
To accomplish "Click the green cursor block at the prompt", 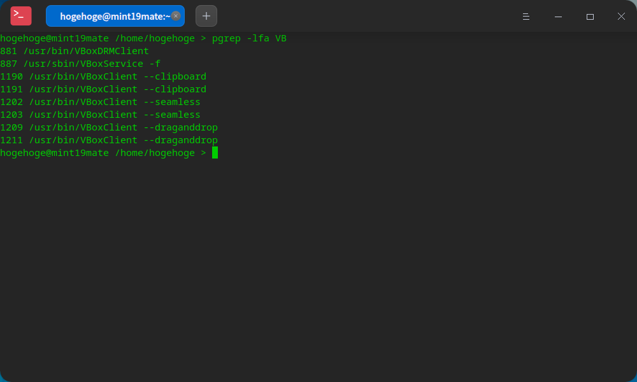I will (x=215, y=153).
